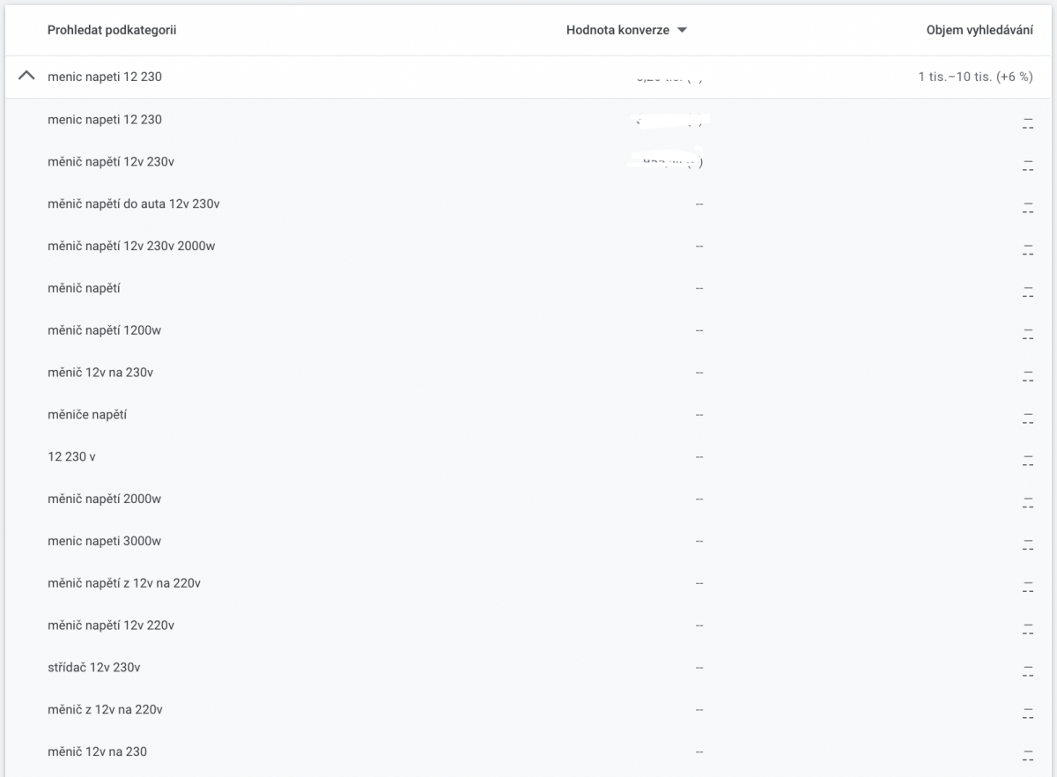Click the 1 tis.–10 tis. search volume value
The height and width of the screenshot is (777, 1057).
click(974, 77)
